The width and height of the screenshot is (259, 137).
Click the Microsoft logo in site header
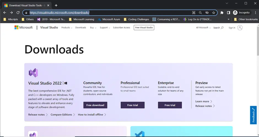[x=23, y=28]
